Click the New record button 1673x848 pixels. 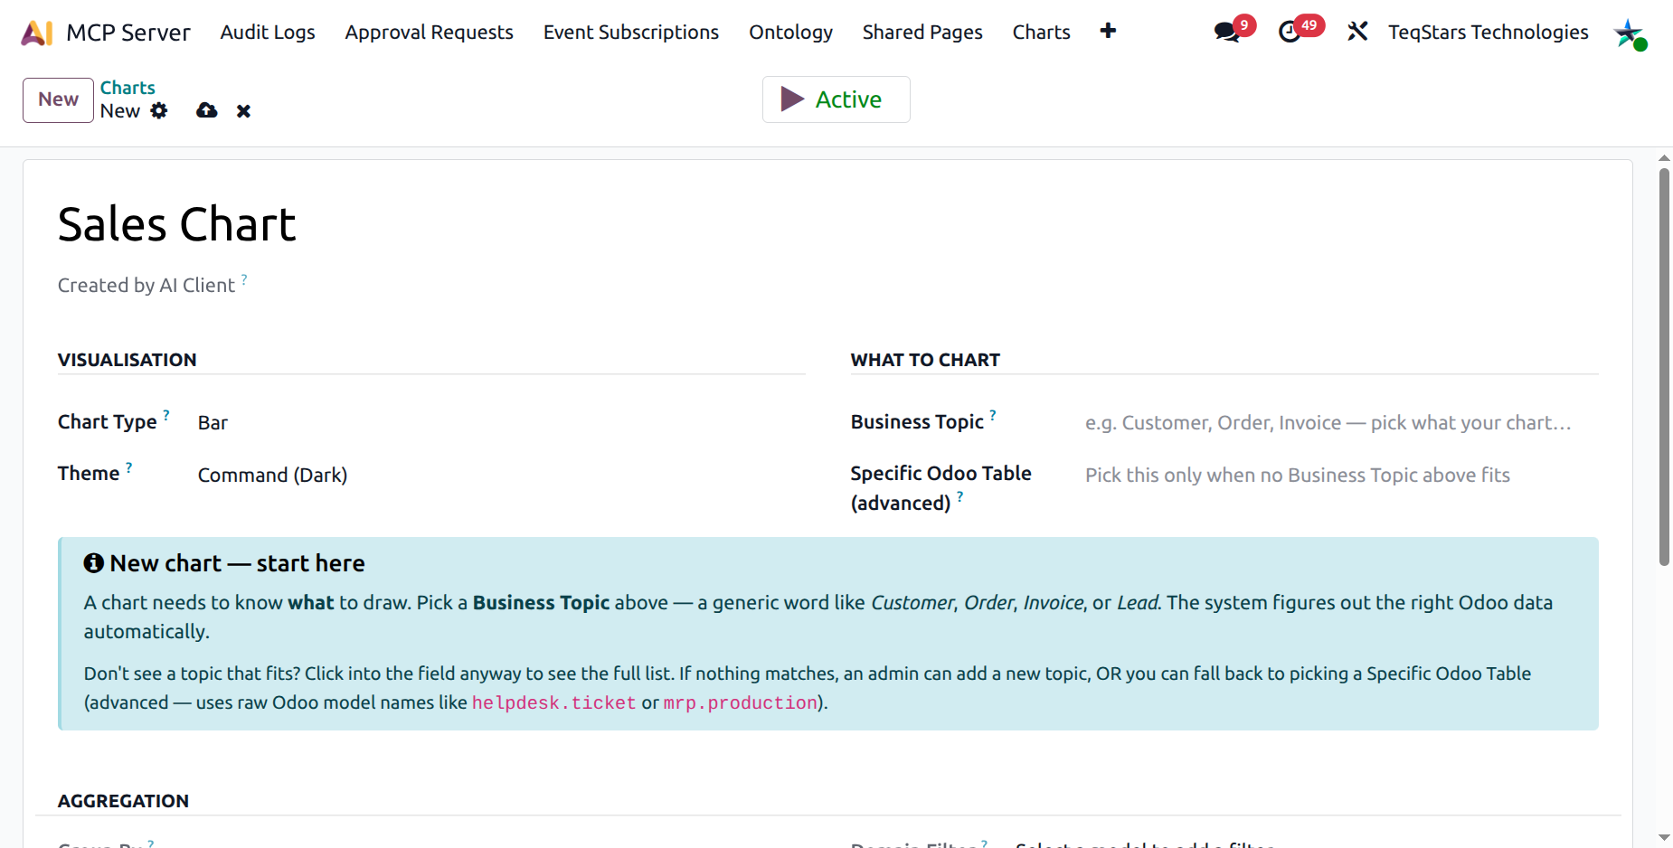58,99
